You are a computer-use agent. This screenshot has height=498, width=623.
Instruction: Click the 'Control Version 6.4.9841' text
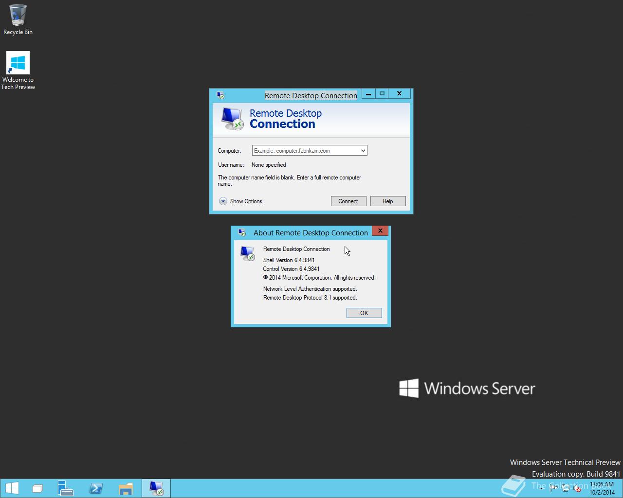point(291,269)
